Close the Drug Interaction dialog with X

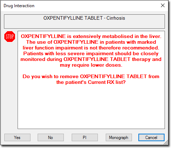(163, 5)
